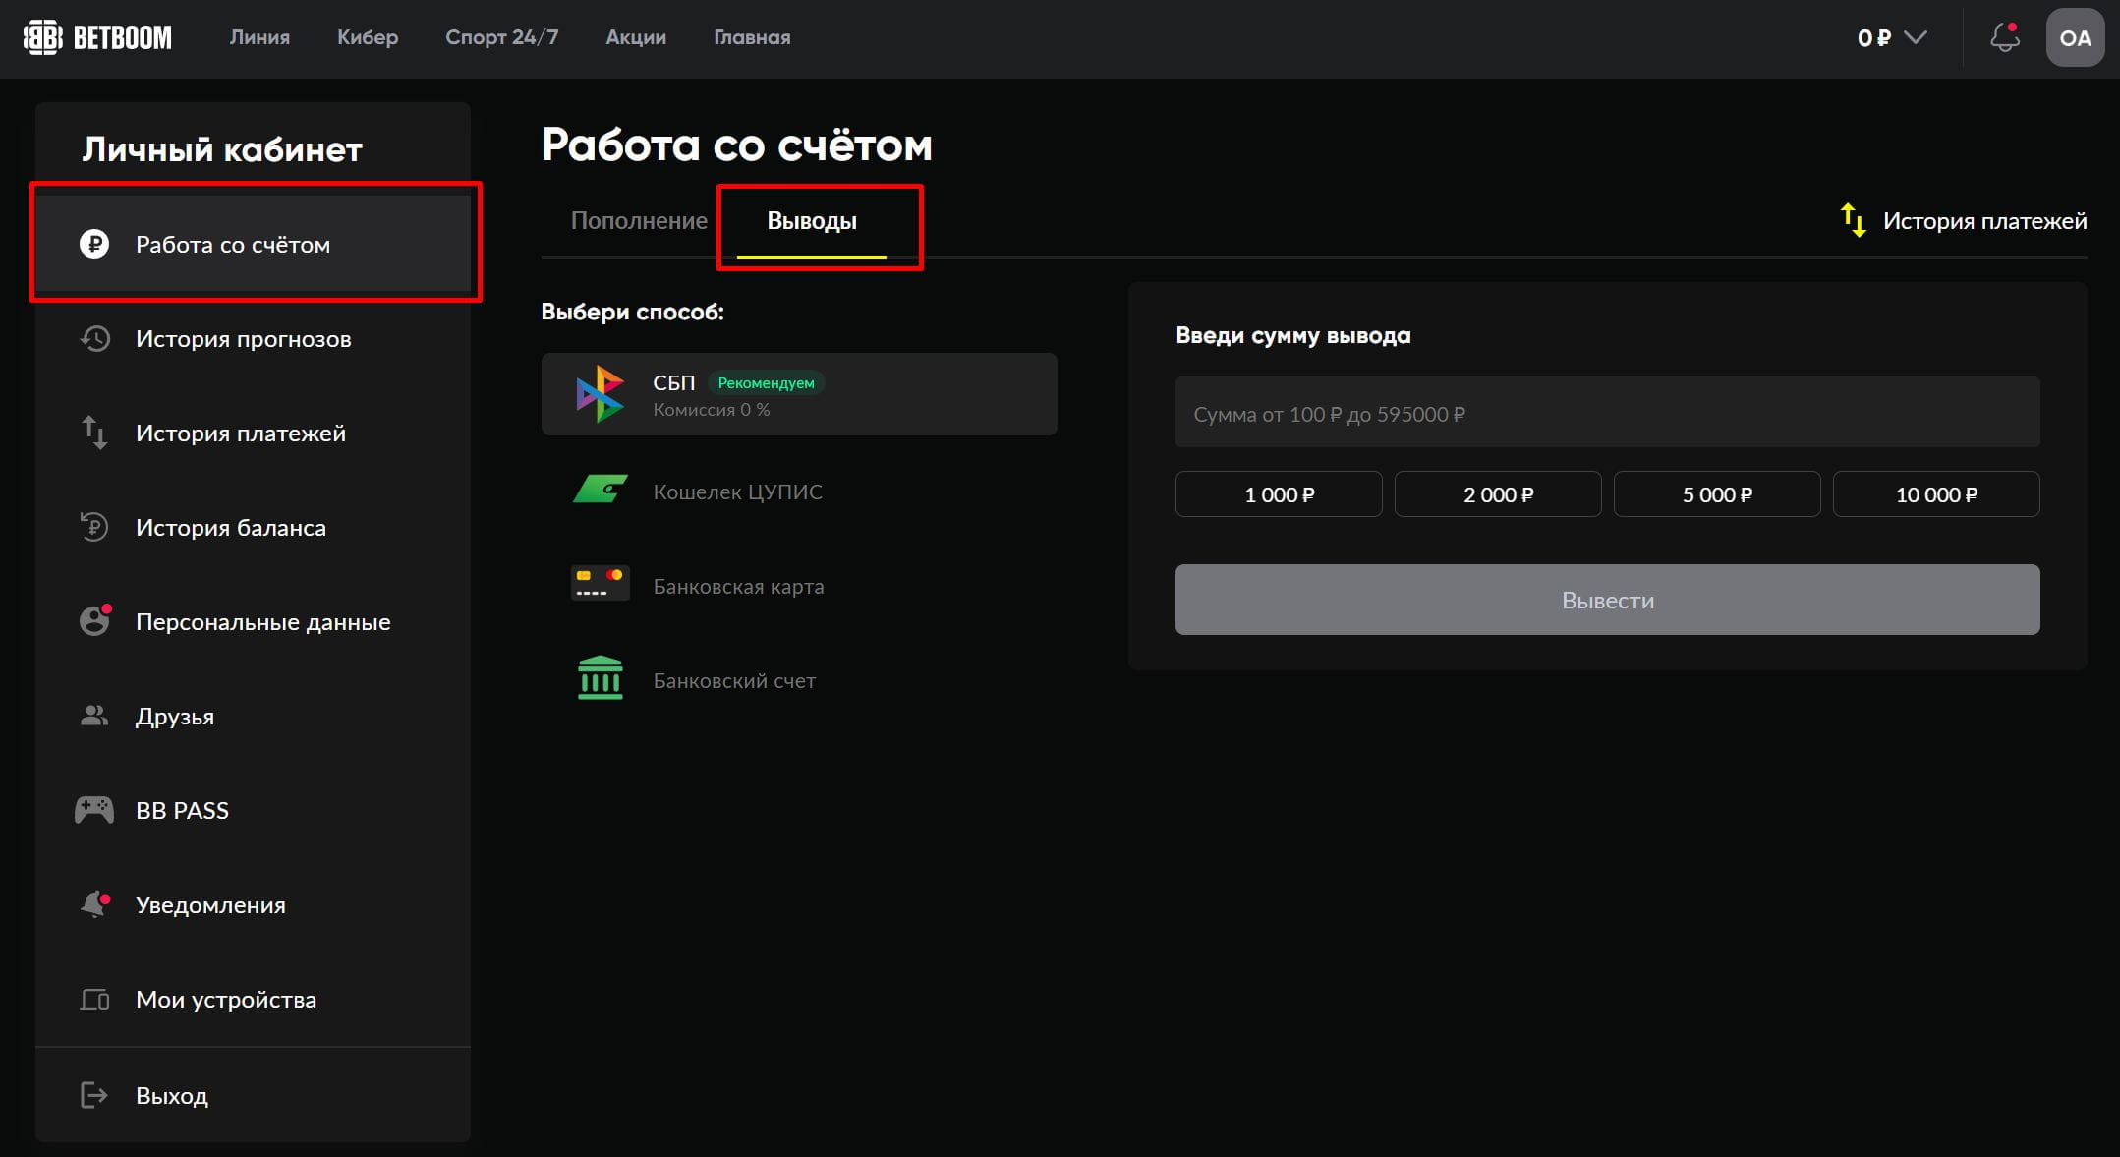Open Акции in the top menu
This screenshot has height=1157, width=2120.
pos(636,37)
